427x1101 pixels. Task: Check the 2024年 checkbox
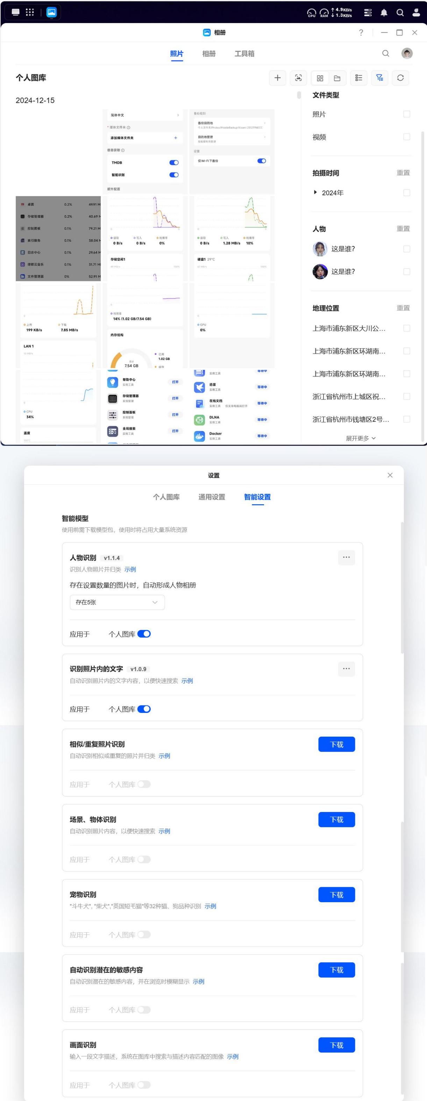(406, 193)
